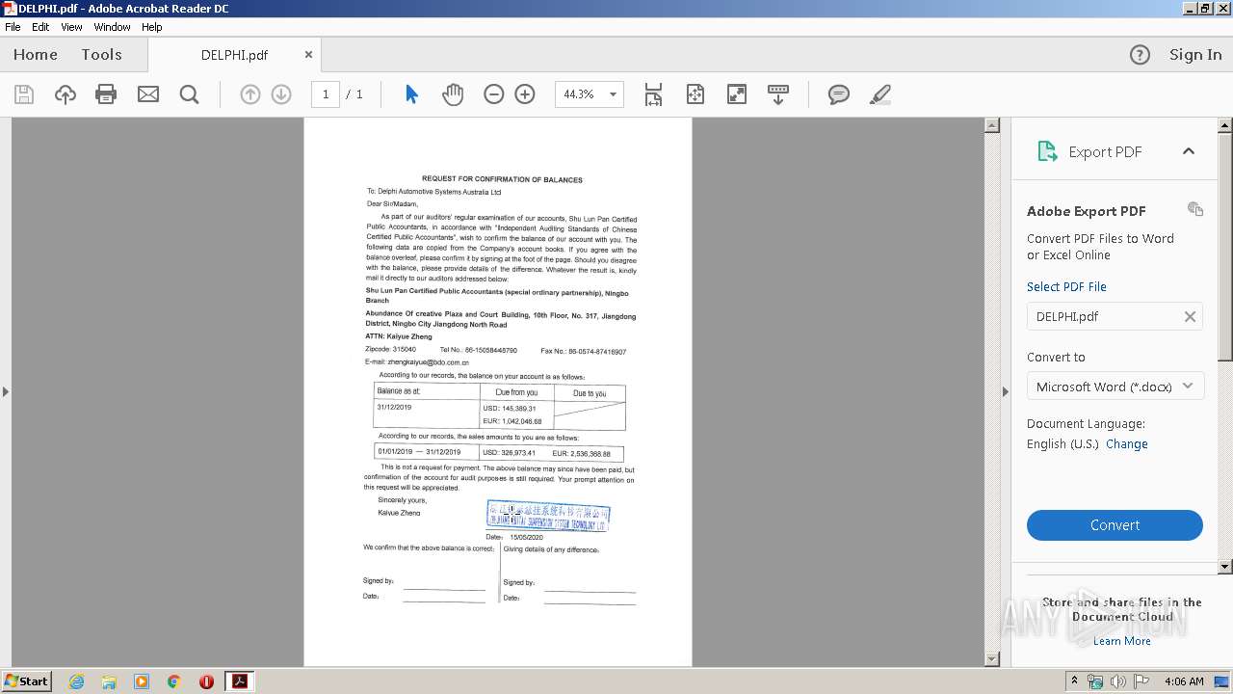Open the find text magnifier icon
The height and width of the screenshot is (694, 1233).
[189, 94]
